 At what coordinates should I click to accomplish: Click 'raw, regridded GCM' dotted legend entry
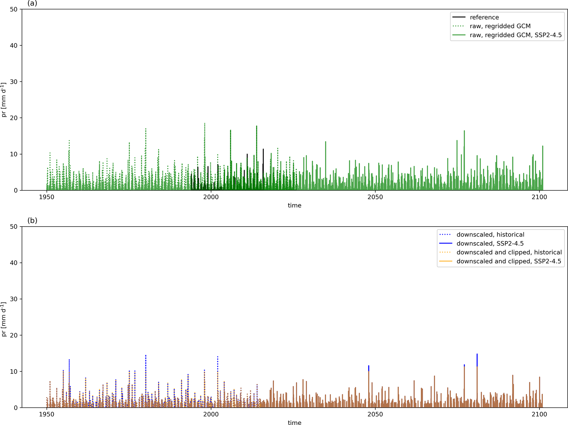click(500, 26)
